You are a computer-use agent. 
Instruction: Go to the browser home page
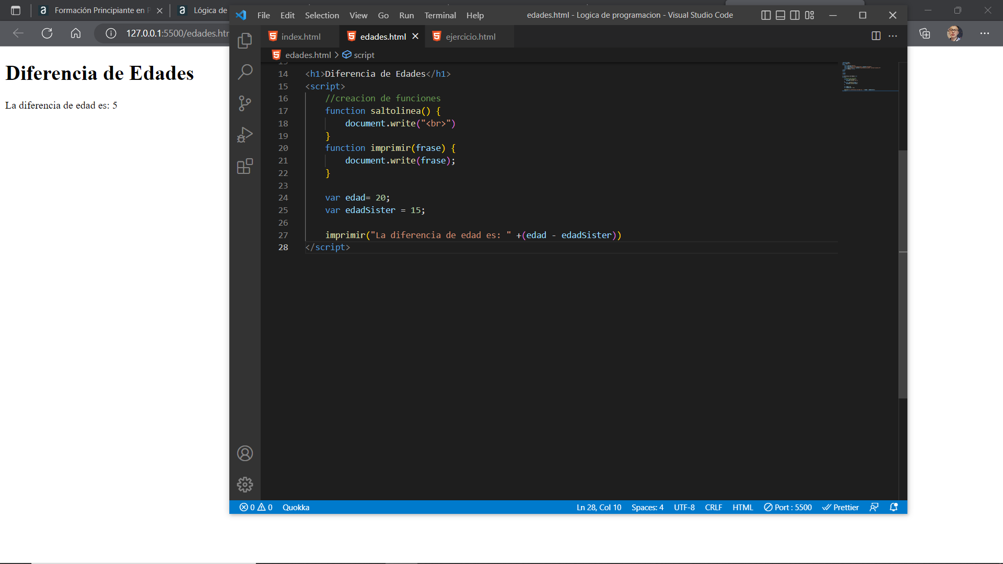tap(76, 33)
